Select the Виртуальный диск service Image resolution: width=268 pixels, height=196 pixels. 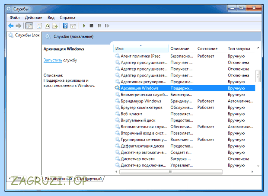(x=185, y=120)
